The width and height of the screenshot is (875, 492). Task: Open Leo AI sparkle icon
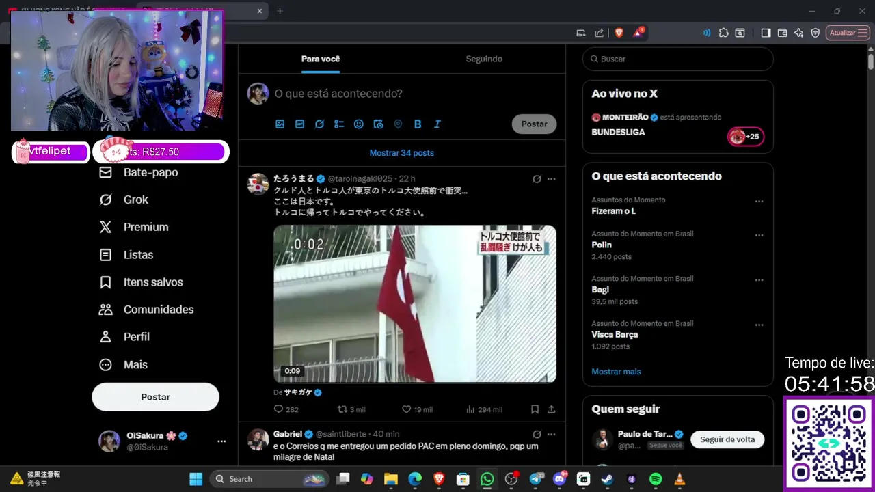pos(798,33)
